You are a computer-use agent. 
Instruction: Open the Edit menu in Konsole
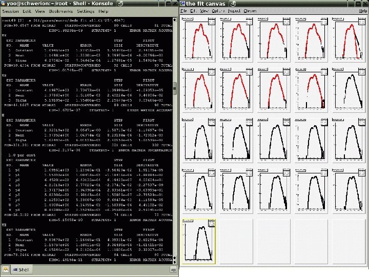pyautogui.click(x=27, y=11)
